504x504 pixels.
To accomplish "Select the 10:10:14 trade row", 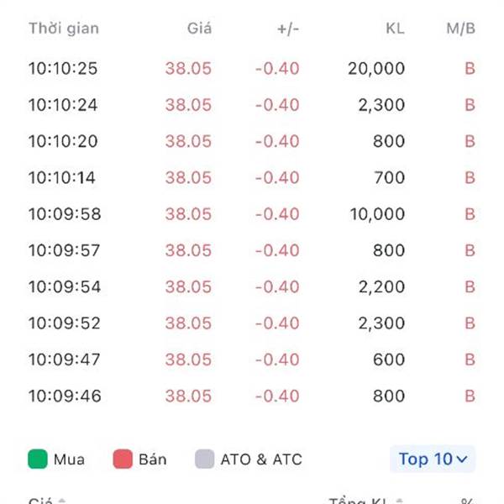I will [x=252, y=178].
